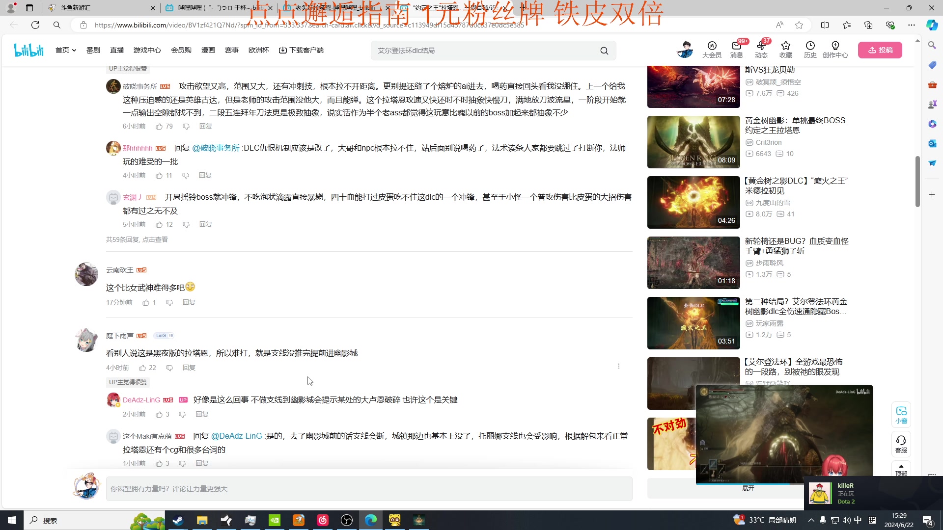Like 云南砍王's comment
The width and height of the screenshot is (943, 530).
146,303
